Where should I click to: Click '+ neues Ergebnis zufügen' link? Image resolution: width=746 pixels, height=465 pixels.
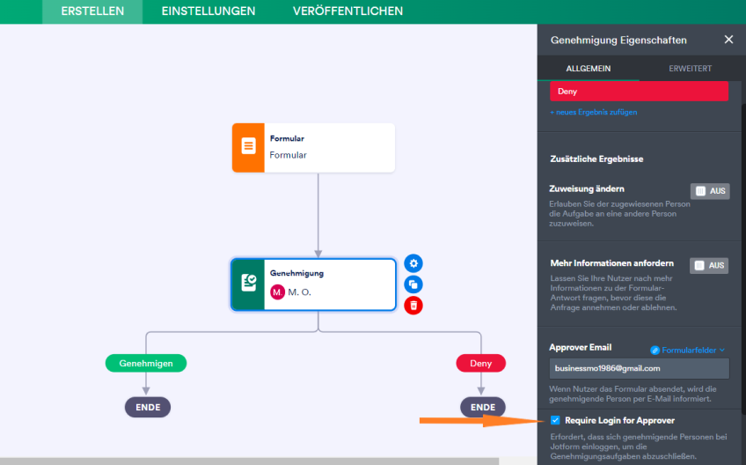[x=593, y=112]
